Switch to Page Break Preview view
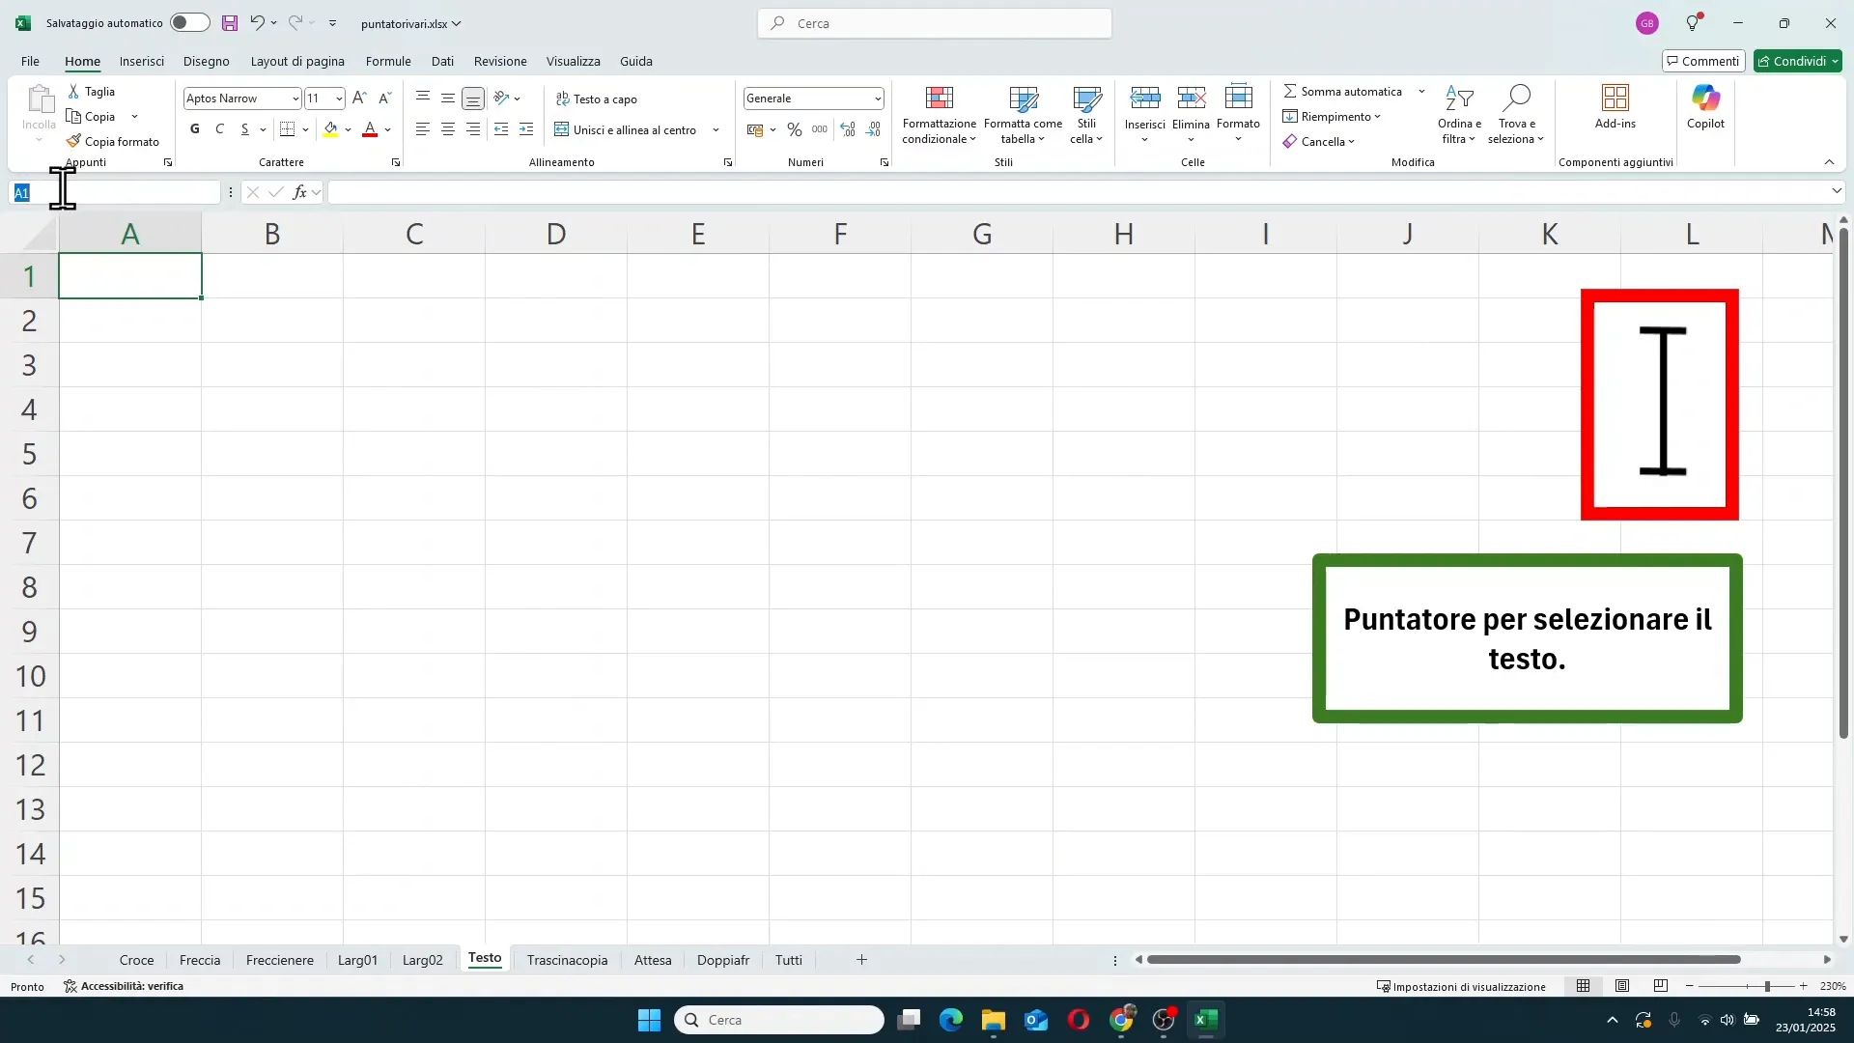The image size is (1854, 1043). pyautogui.click(x=1661, y=986)
